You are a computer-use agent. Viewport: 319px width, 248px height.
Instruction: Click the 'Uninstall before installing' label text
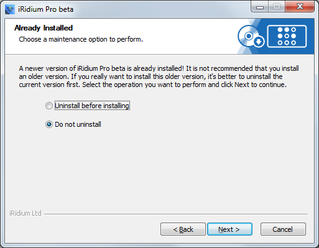point(92,106)
